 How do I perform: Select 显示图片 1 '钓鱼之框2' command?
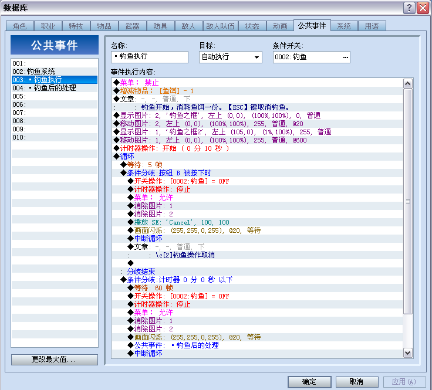click(x=257, y=132)
